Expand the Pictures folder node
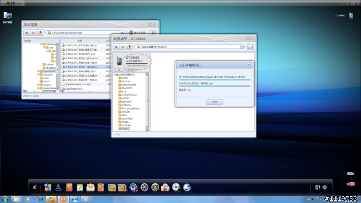The width and height of the screenshot is (361, 203). (38, 85)
